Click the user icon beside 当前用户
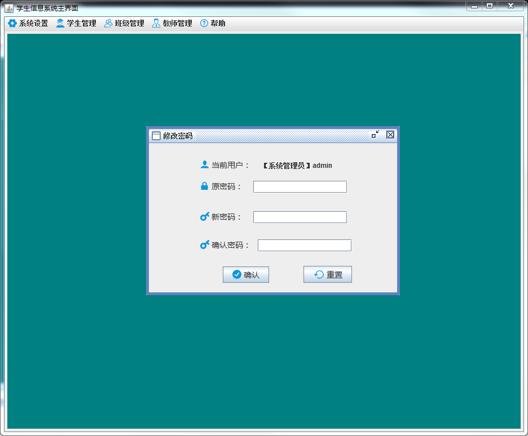Screen dimensions: 528x436 [205, 164]
